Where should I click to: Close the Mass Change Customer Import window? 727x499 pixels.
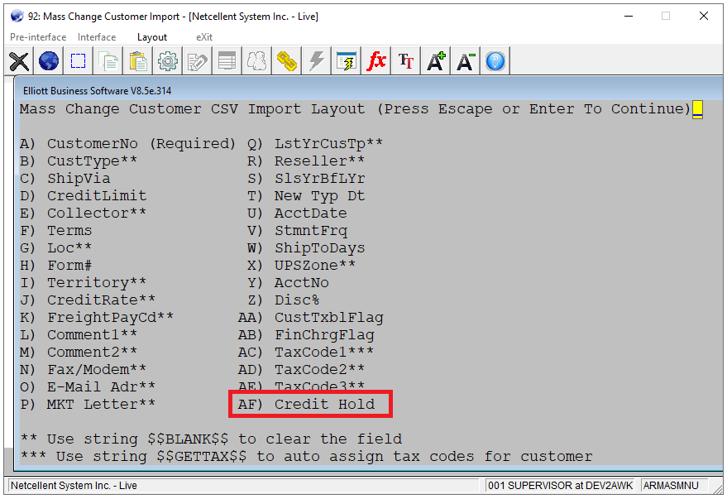[x=703, y=17]
